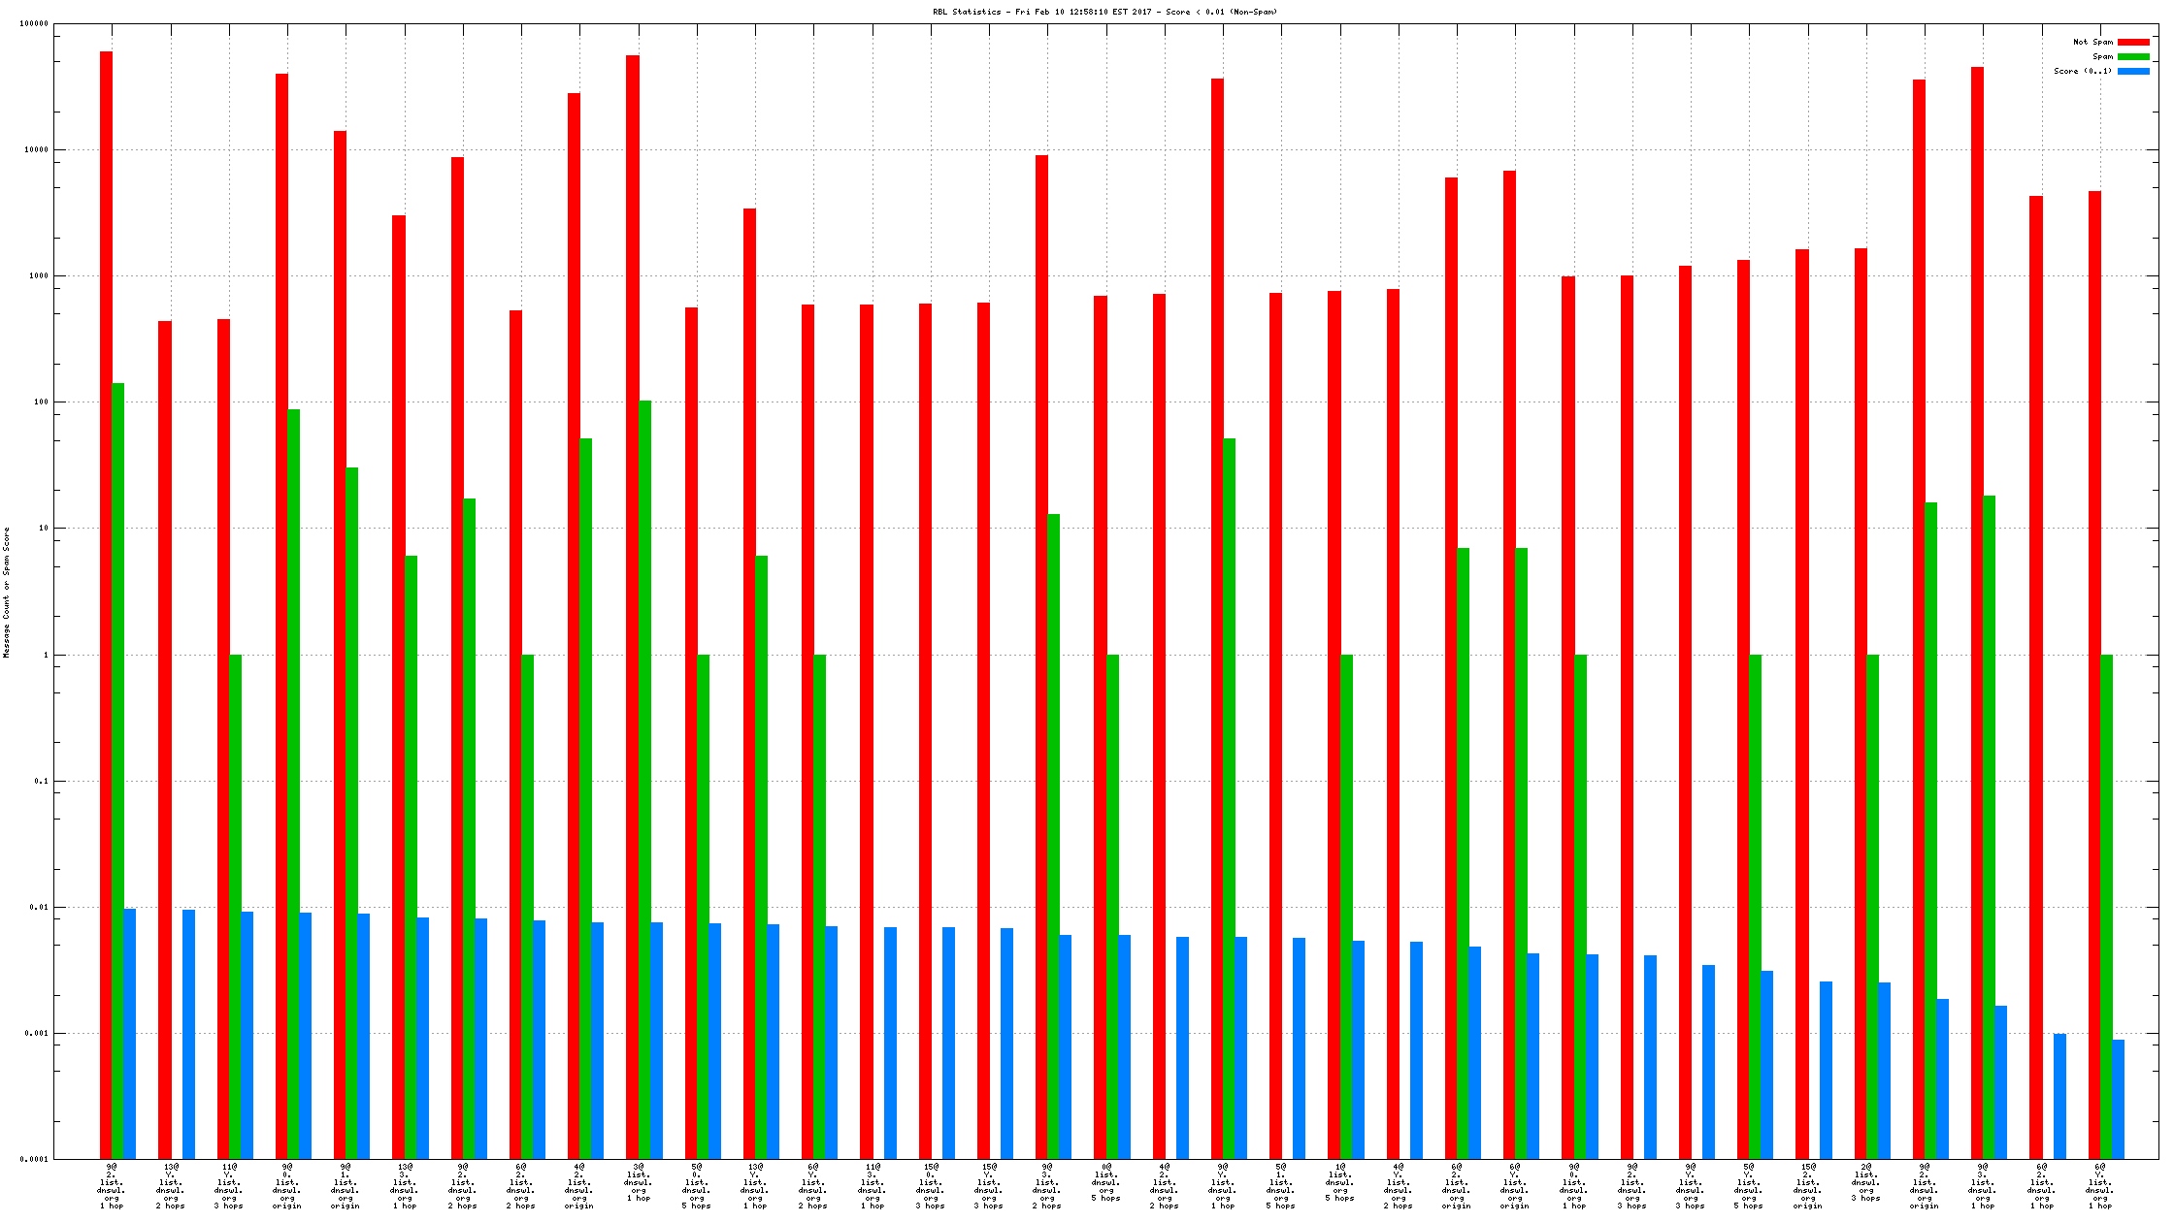2174x1222 pixels.
Task: Select the '15@ 2. list.dnswl.org origin' axis label
Action: tap(1808, 1186)
